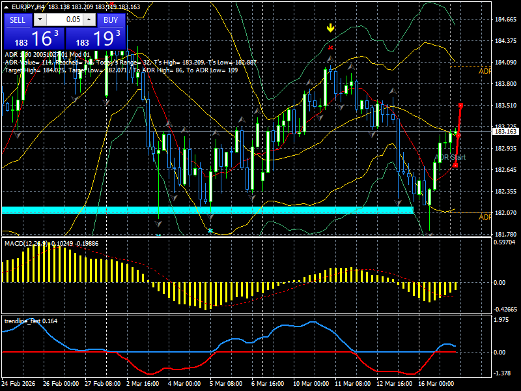The image size is (521, 391).
Task: Click the 183 16 3 sell price tile
Action: pos(35,38)
